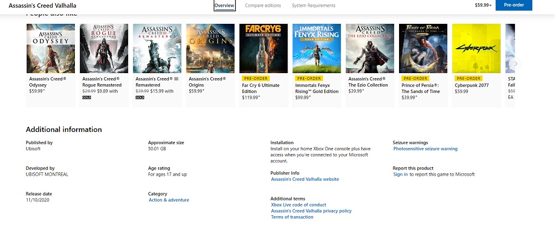Open Immortals Fenyx Rising cover art
Screen dimensions: 555x246
pos(317,48)
